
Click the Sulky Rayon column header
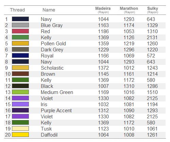153,10
